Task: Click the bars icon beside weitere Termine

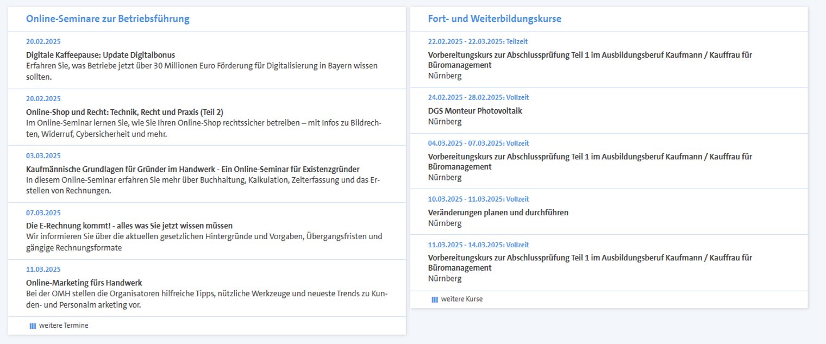Action: (x=33, y=326)
